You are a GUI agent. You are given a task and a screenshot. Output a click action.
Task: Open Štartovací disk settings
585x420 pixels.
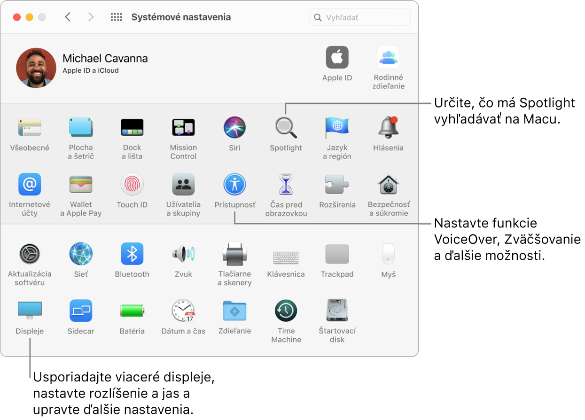tap(337, 311)
